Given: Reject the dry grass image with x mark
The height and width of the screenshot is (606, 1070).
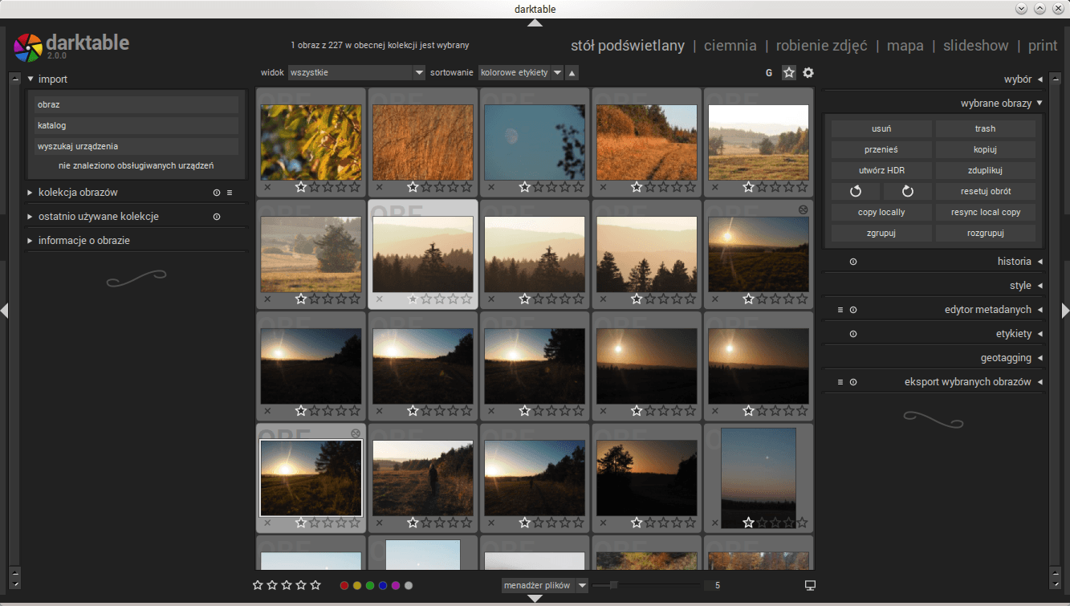Looking at the screenshot, I should (x=380, y=187).
